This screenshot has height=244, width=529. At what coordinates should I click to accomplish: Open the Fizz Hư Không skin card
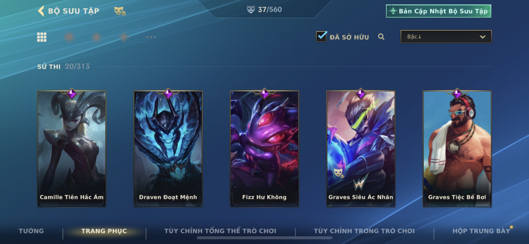[x=264, y=149]
